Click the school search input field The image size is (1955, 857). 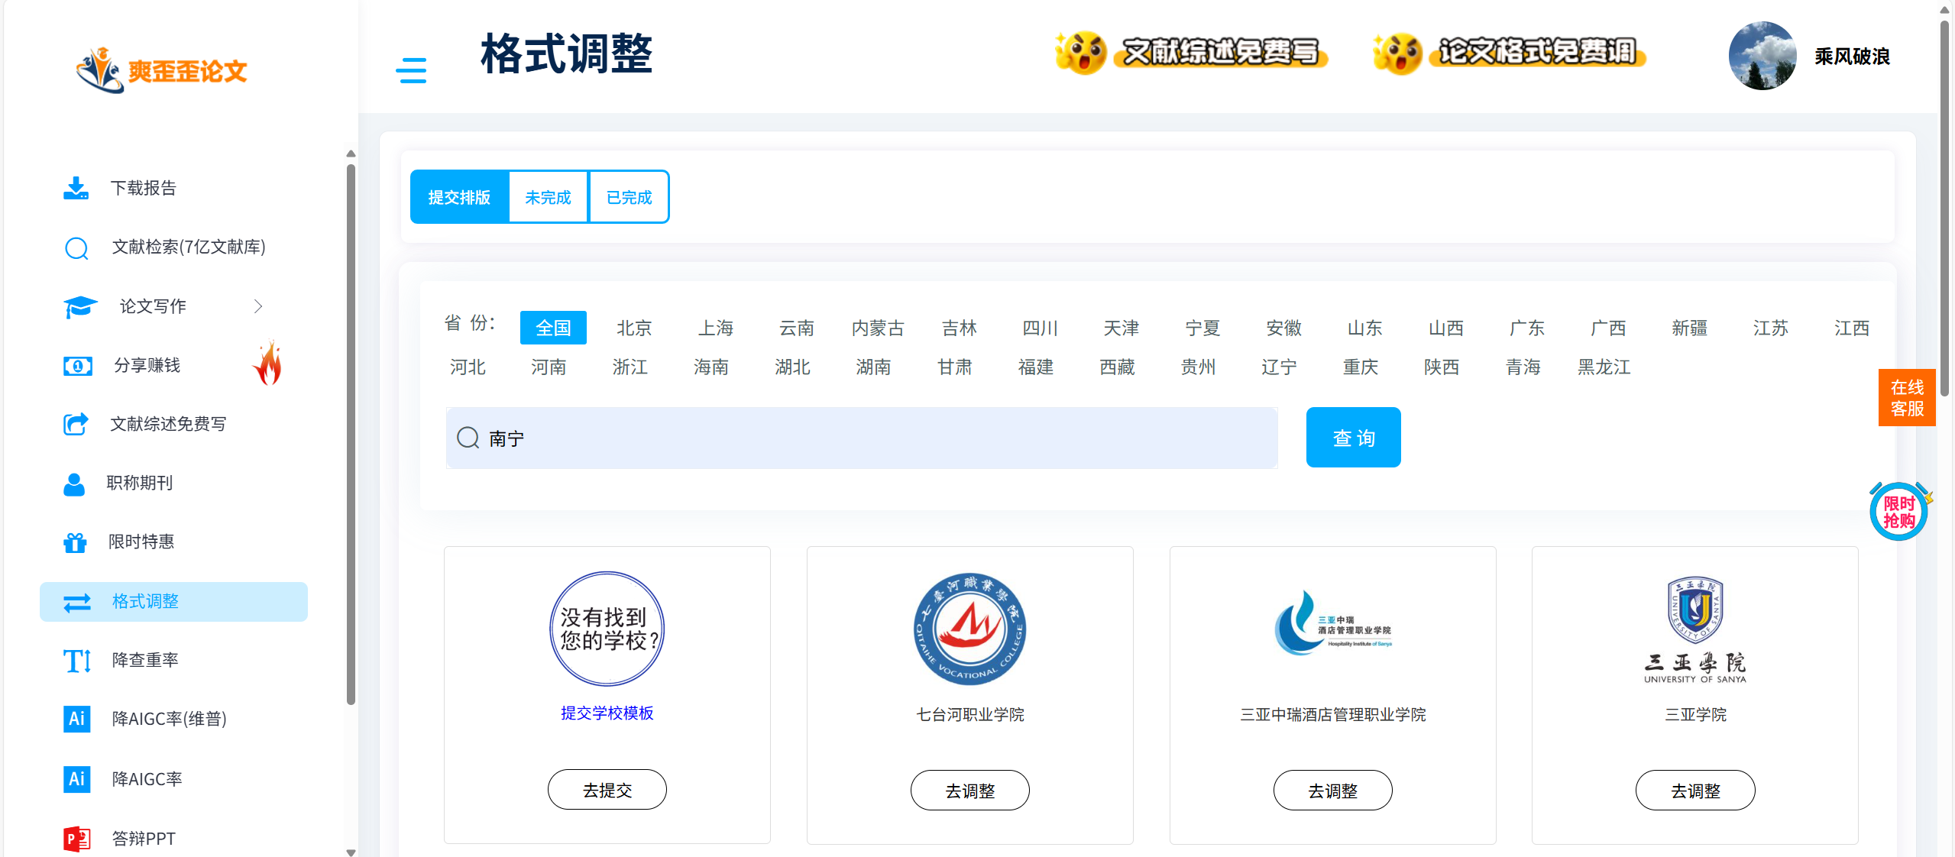coord(863,438)
